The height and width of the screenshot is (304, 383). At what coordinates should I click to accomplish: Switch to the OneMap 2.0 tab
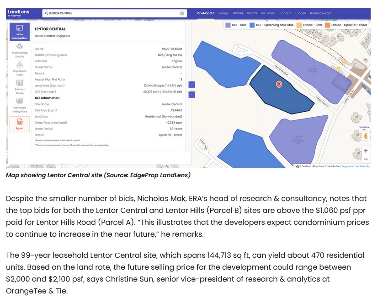pyautogui.click(x=206, y=13)
